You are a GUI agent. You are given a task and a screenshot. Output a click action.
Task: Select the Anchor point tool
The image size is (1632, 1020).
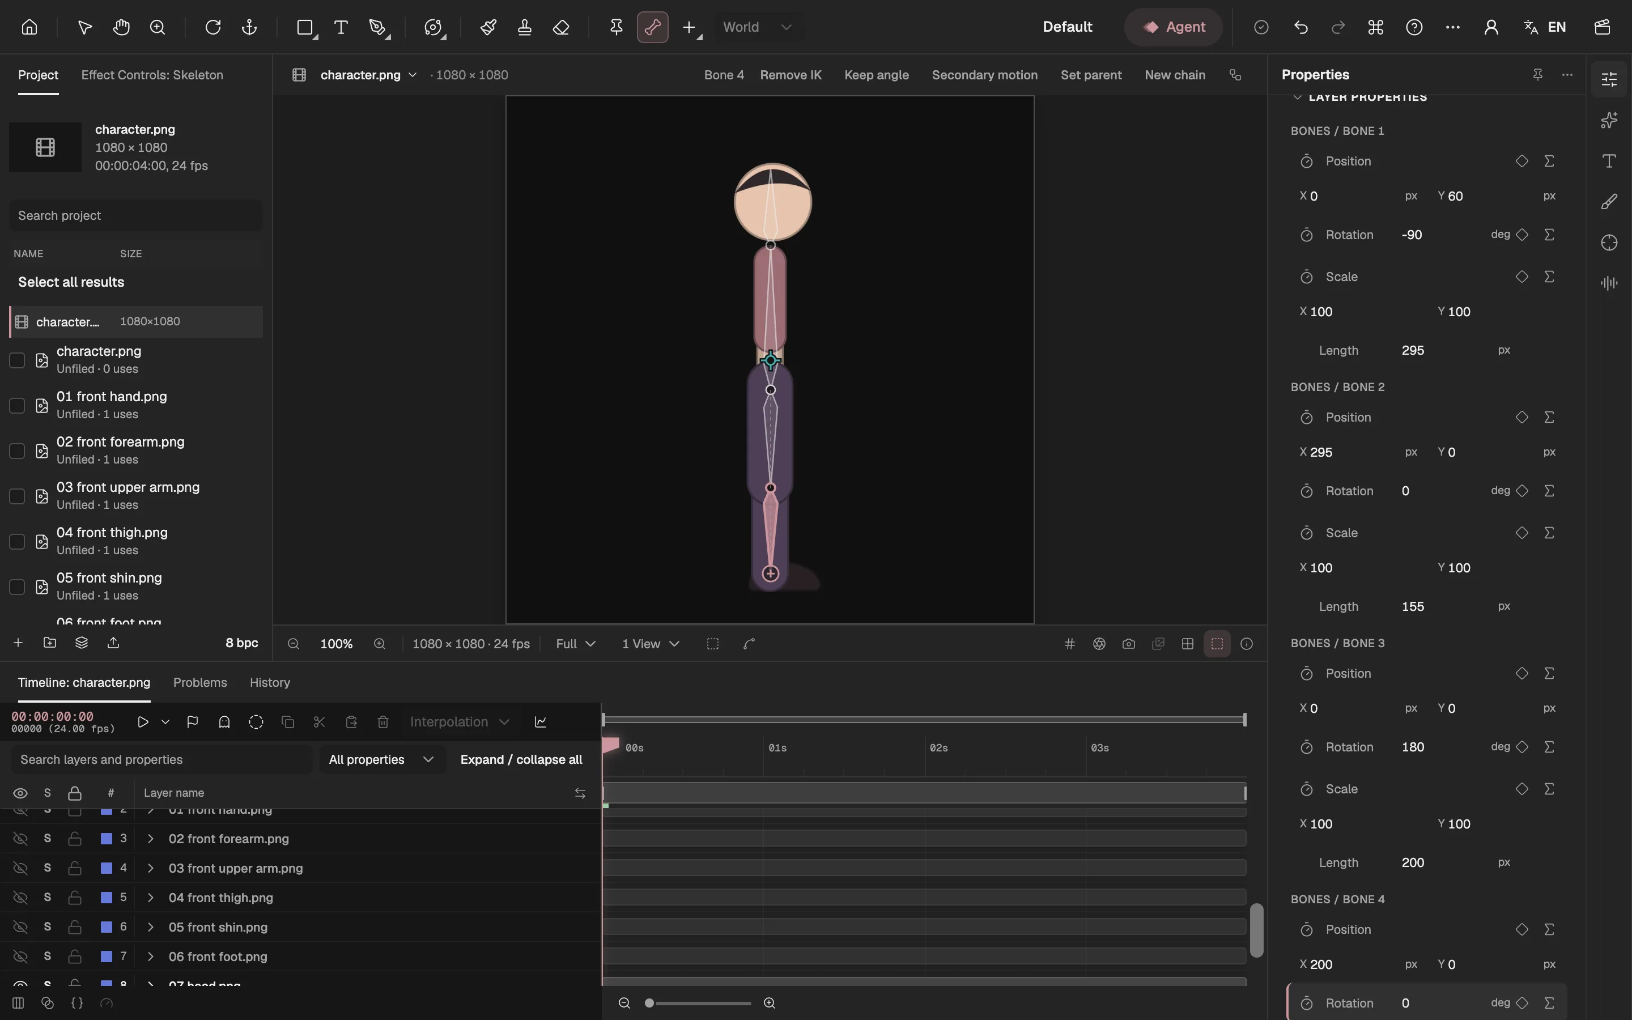(x=249, y=27)
